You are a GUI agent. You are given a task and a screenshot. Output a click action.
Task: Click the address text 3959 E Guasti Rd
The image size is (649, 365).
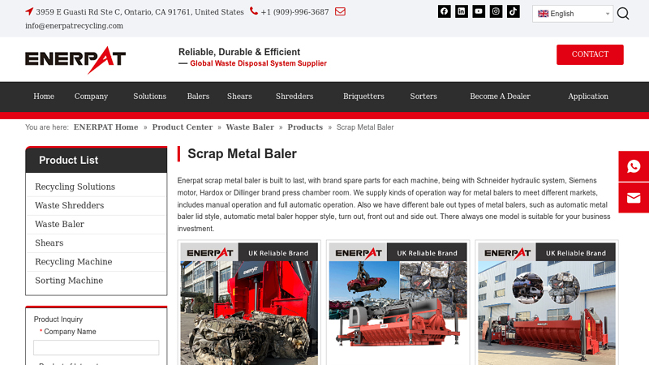pos(140,12)
